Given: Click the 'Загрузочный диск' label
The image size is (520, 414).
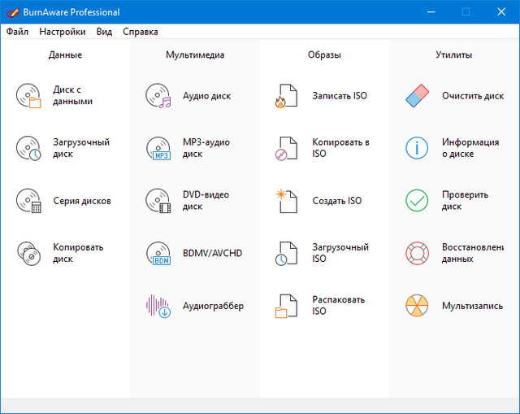Looking at the screenshot, I should pyautogui.click(x=81, y=148).
